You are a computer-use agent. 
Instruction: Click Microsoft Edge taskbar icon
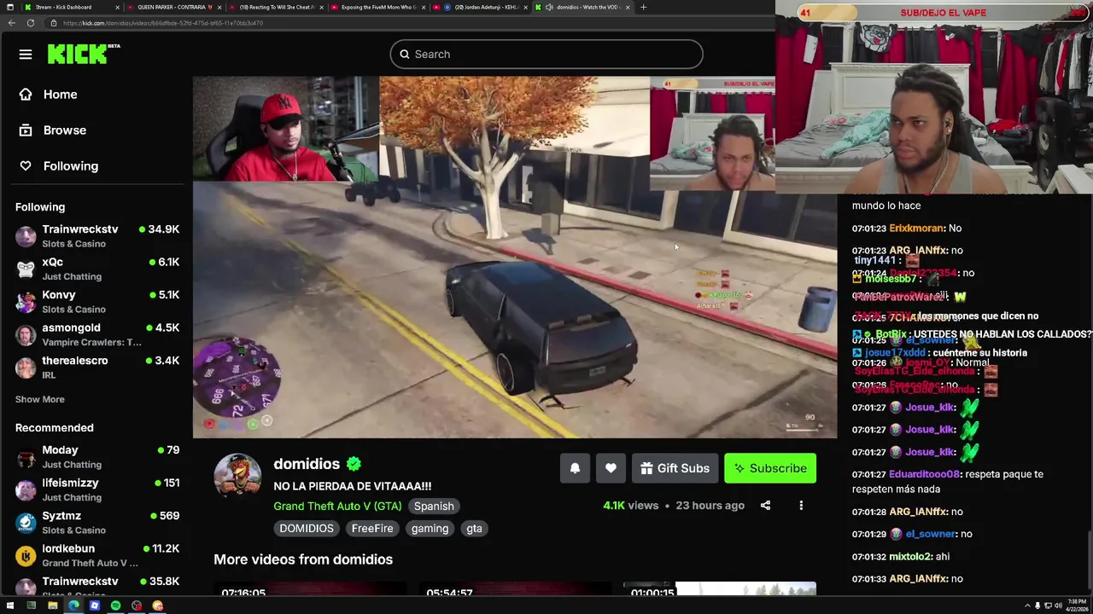tap(73, 605)
